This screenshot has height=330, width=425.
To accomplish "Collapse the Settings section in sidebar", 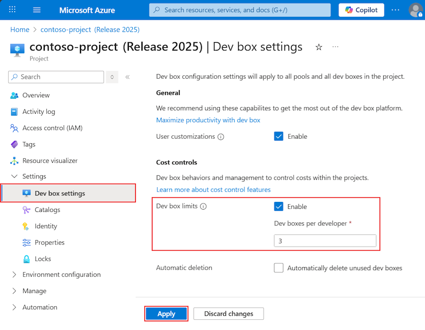I will tap(14, 176).
